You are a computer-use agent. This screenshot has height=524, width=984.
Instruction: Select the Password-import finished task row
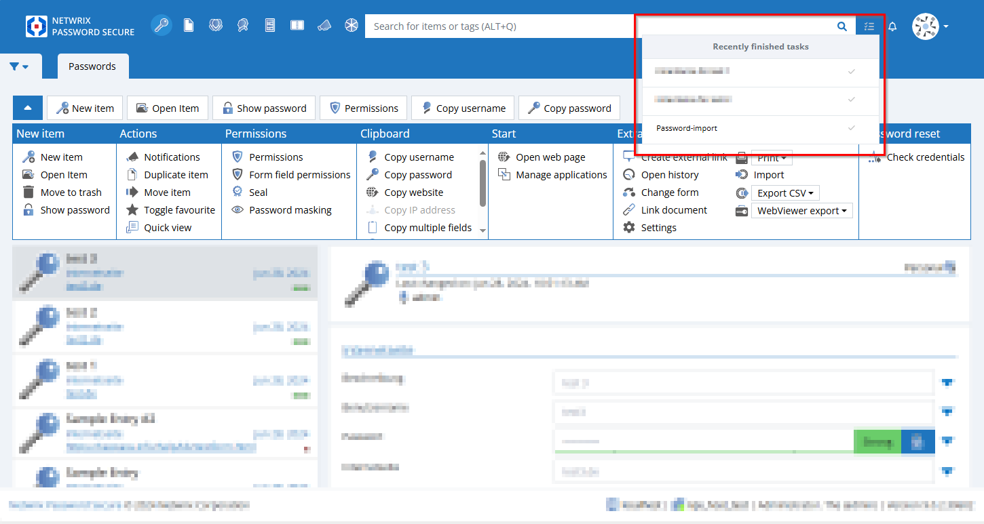761,128
